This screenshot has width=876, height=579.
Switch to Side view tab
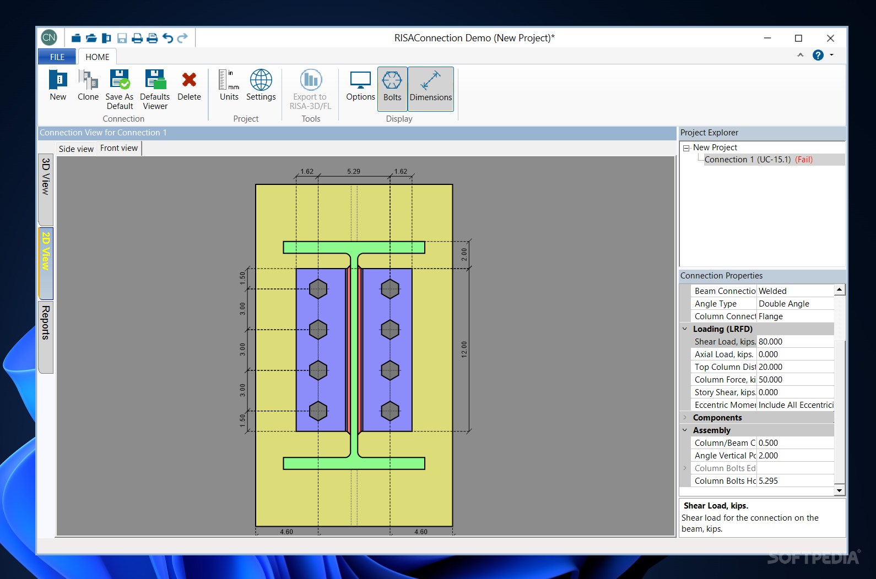pyautogui.click(x=76, y=149)
